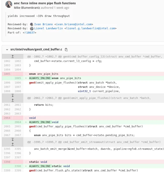This screenshot has width=164, height=172.
Task: Expand lines down after line 1808
Action: point(13,95)
